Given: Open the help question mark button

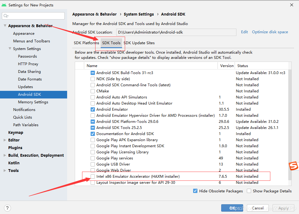Looking at the screenshot, I should 7,208.
